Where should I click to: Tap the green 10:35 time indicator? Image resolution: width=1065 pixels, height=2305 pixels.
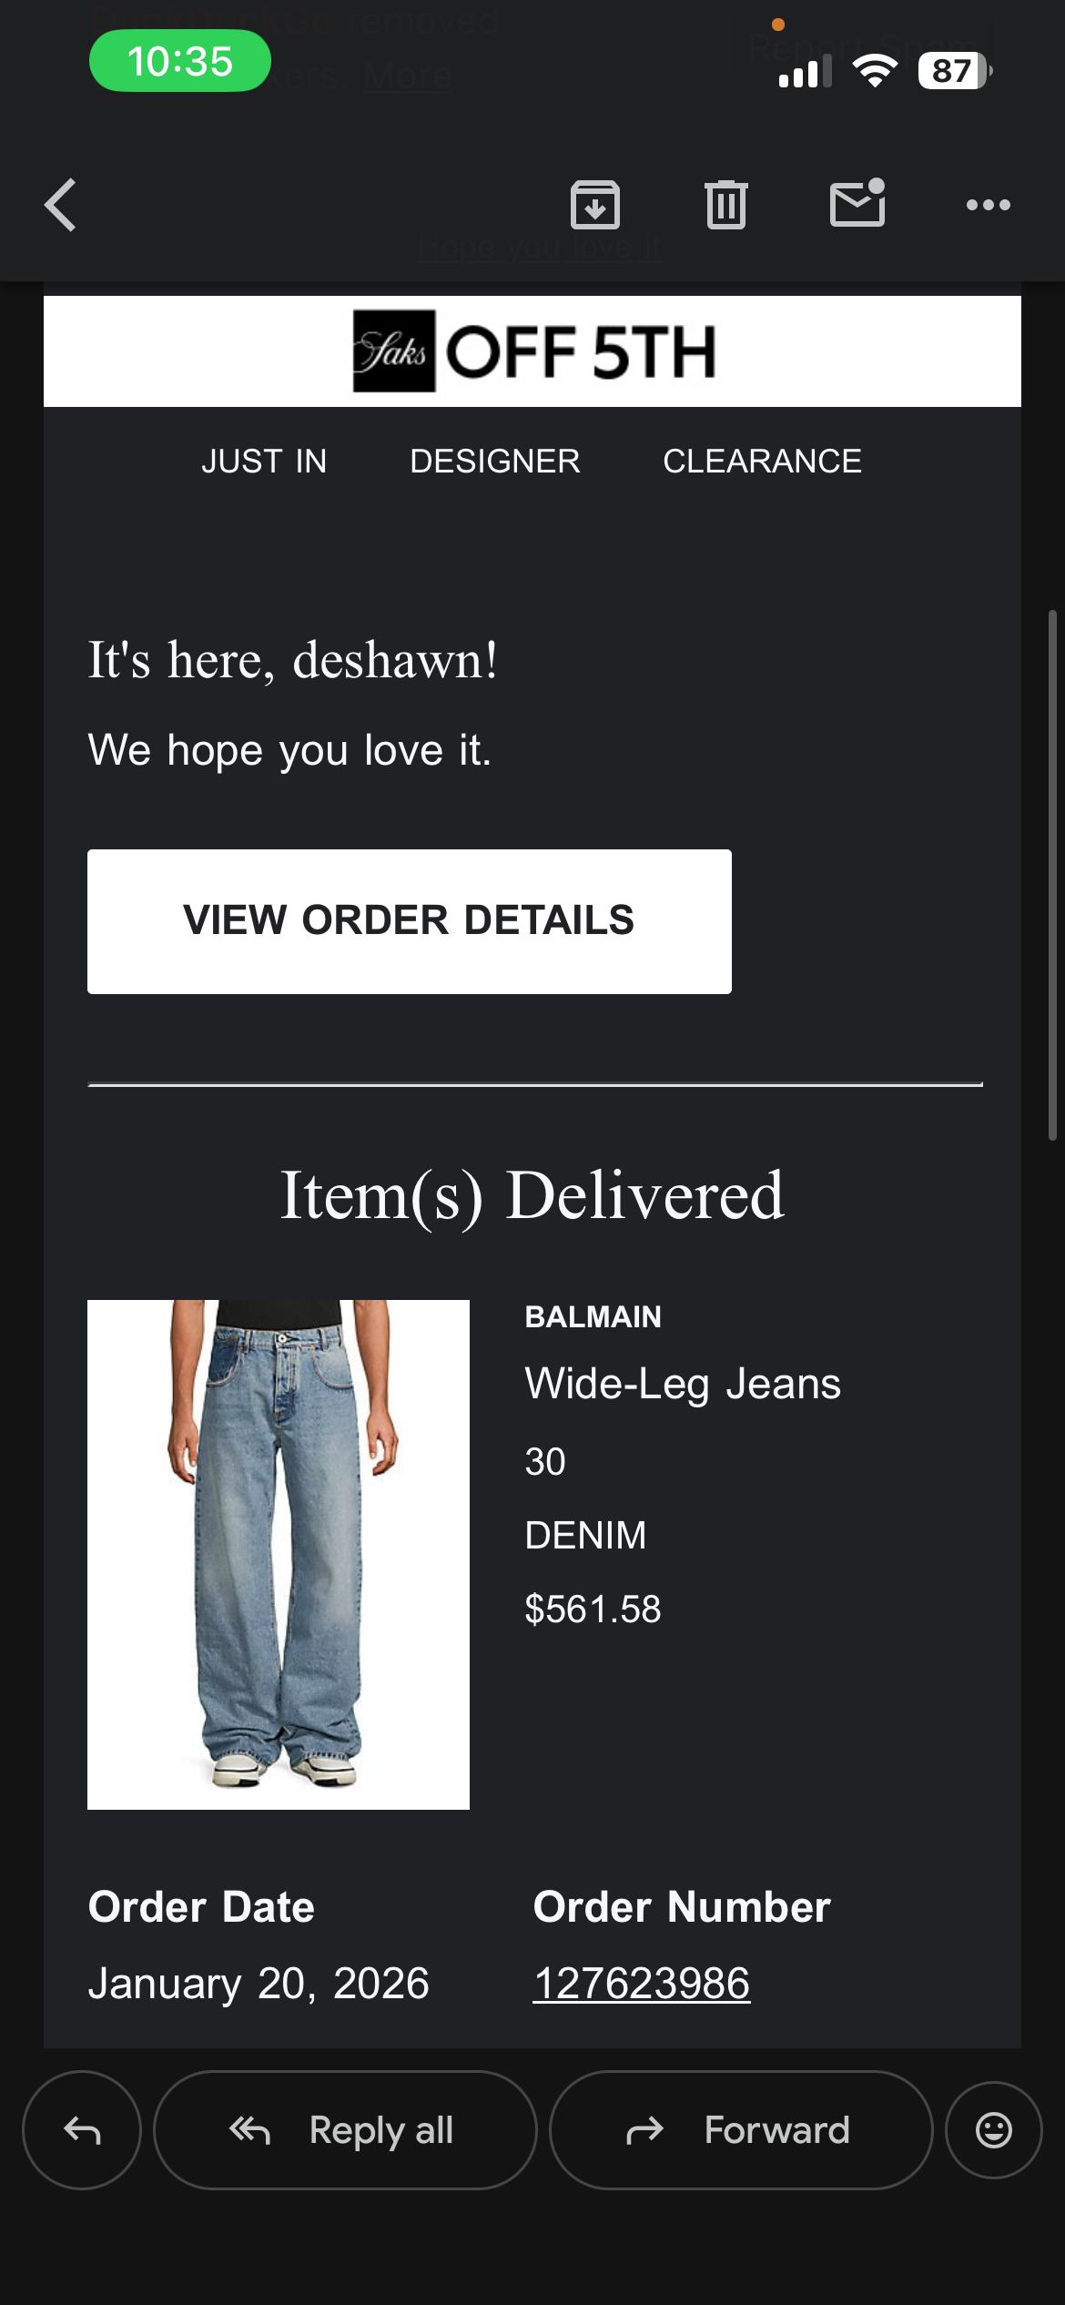pos(180,61)
